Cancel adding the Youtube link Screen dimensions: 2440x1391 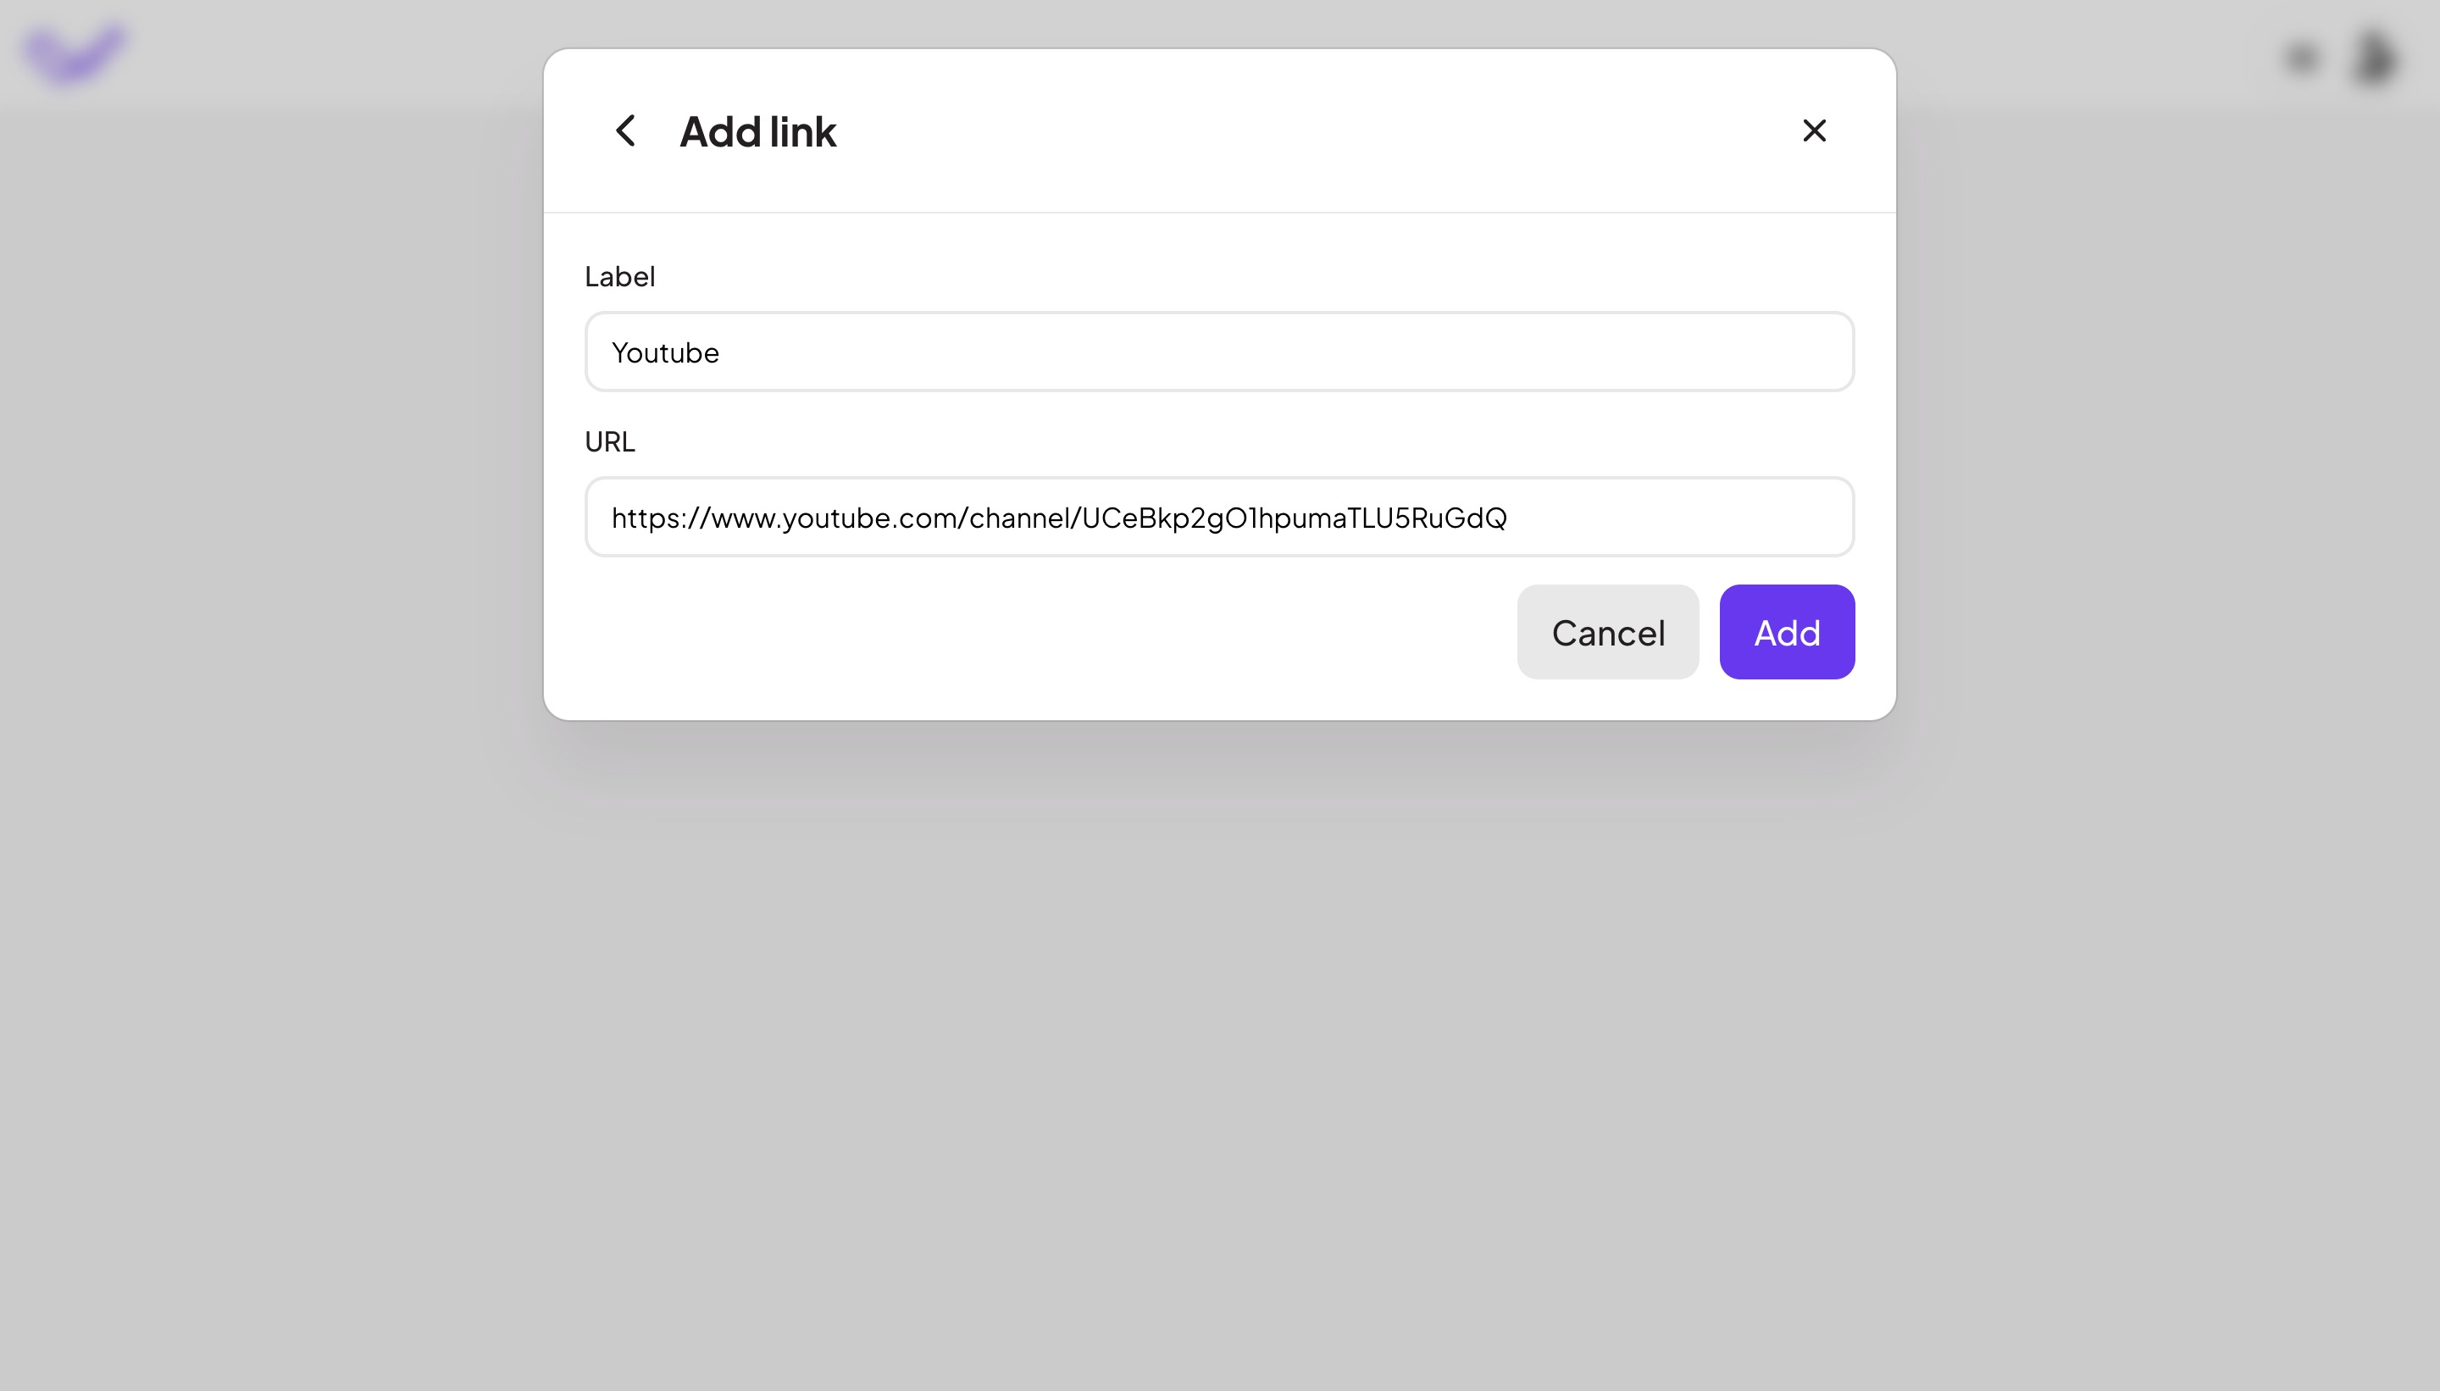click(1608, 631)
